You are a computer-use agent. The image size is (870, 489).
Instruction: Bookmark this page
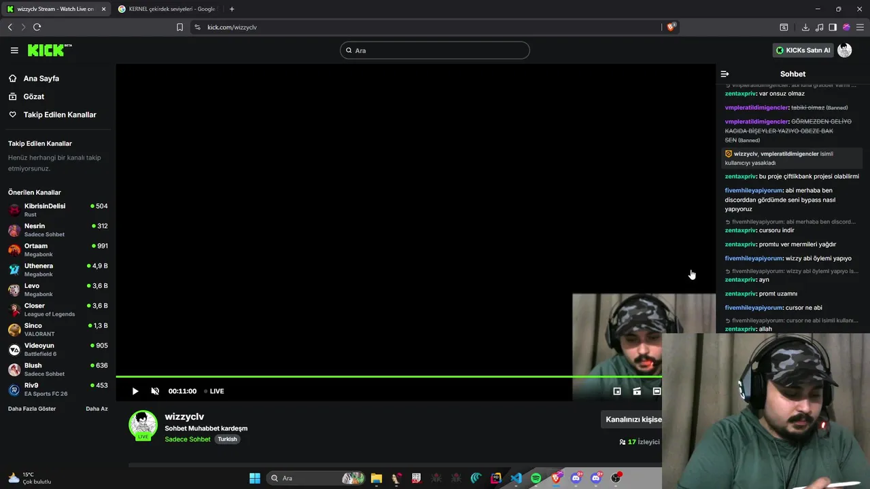pos(179,27)
